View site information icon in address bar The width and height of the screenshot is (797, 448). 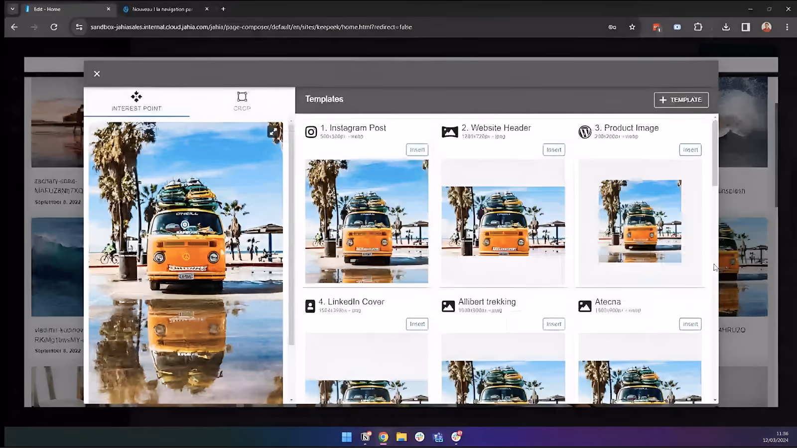[79, 27]
